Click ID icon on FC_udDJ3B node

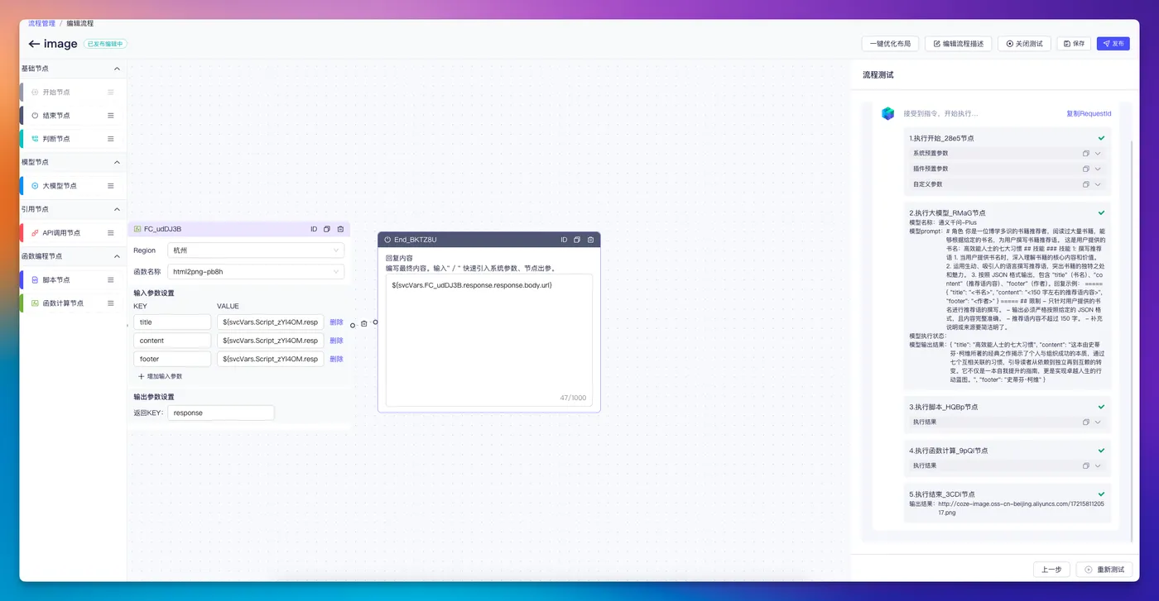tap(314, 229)
